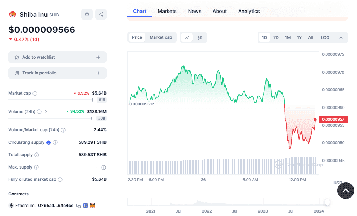Set chart range to 7D
Image resolution: width=357 pixels, height=216 pixels.
click(x=276, y=38)
